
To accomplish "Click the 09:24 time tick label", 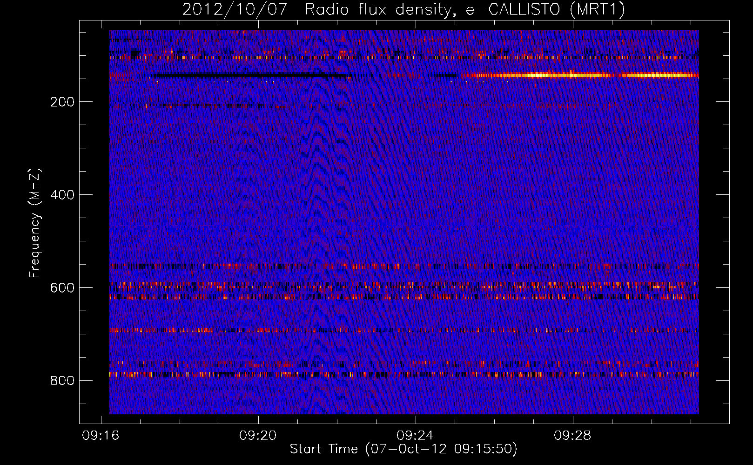I will click(415, 436).
